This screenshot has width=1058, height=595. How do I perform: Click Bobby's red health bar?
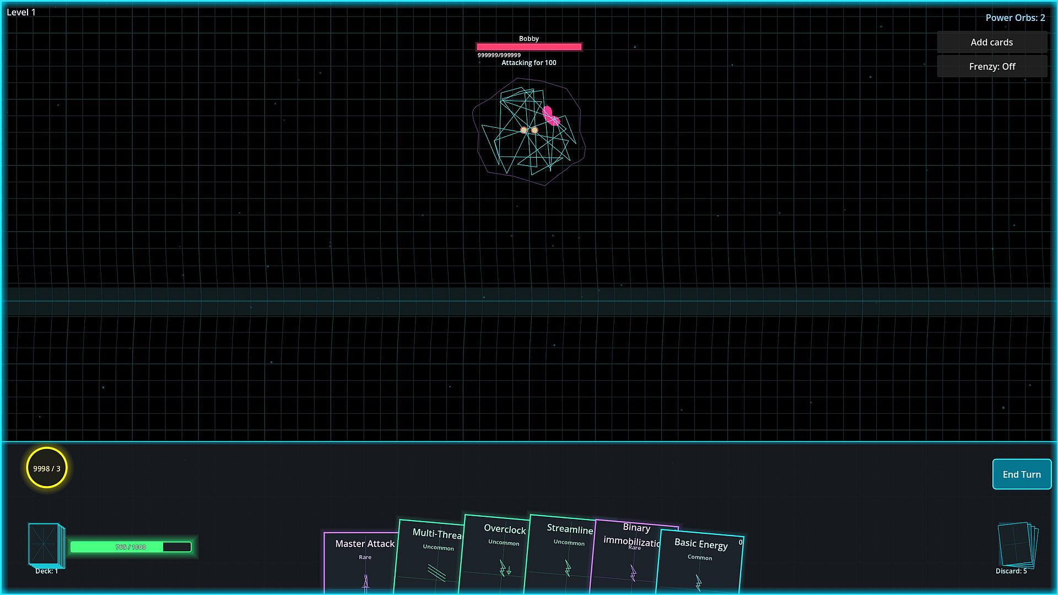pyautogui.click(x=528, y=47)
